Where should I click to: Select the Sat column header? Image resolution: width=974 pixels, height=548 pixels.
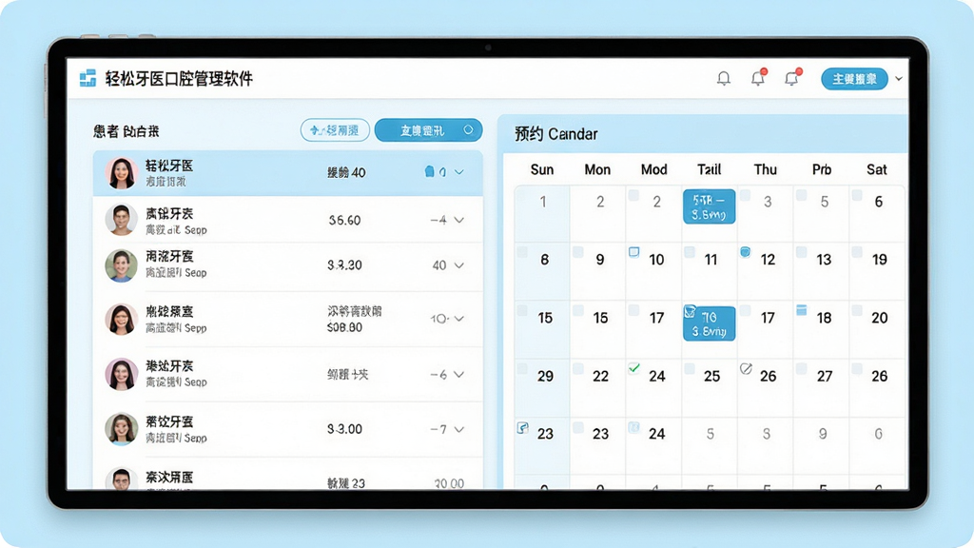tap(876, 169)
